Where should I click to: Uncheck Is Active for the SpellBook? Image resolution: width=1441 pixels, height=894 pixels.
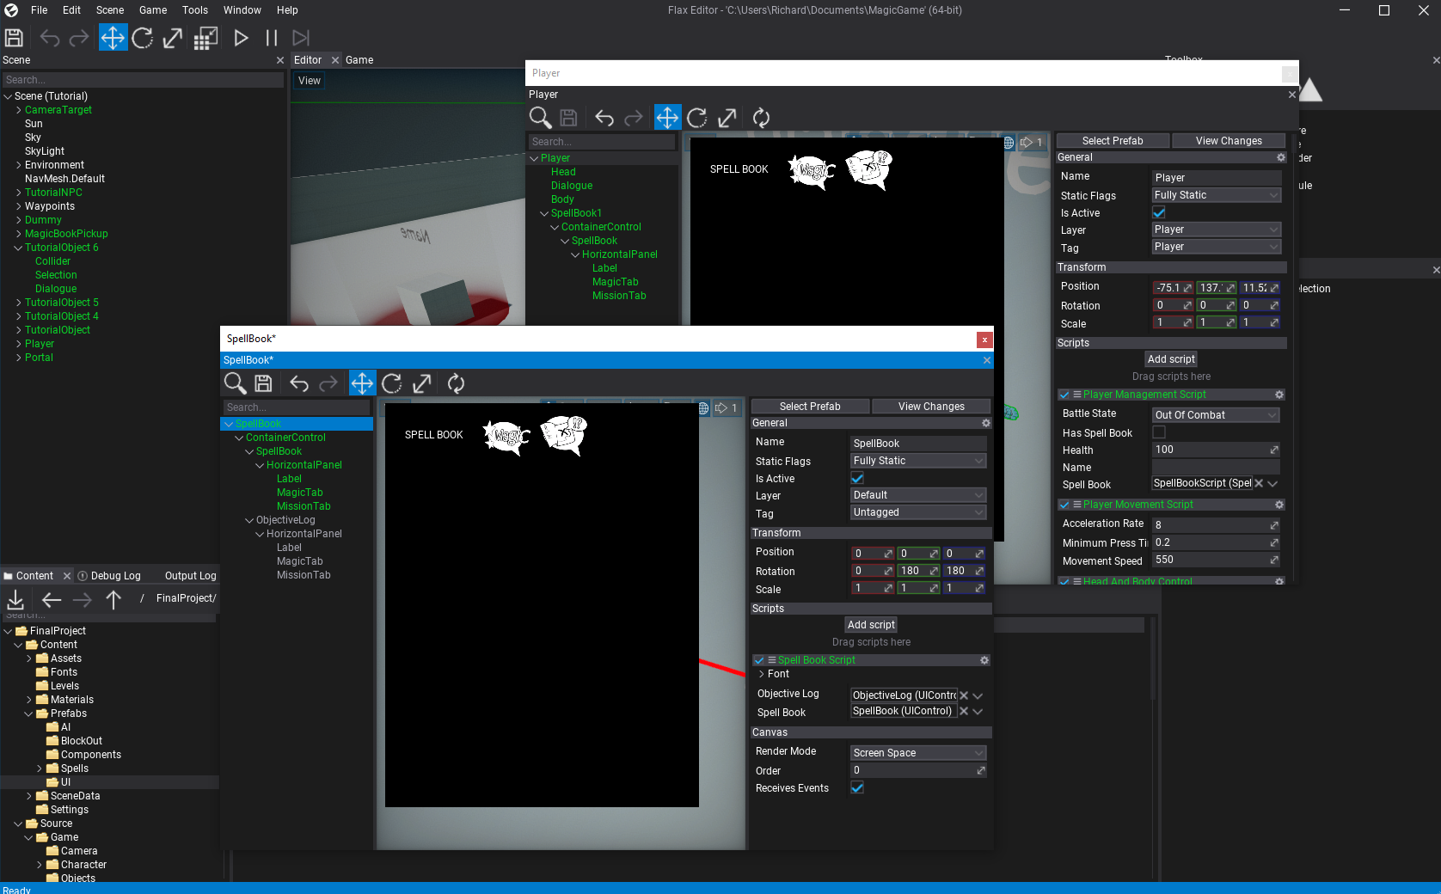857,478
